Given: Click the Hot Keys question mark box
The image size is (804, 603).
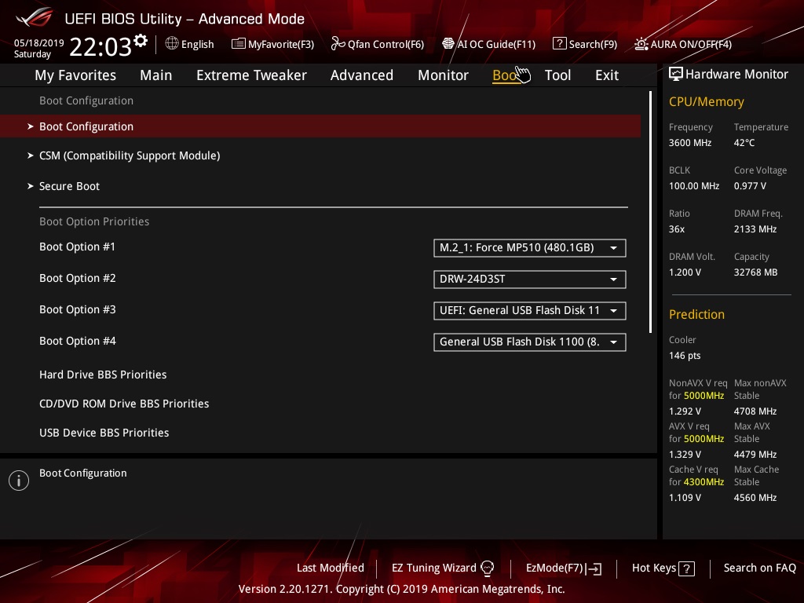Looking at the screenshot, I should tap(686, 568).
